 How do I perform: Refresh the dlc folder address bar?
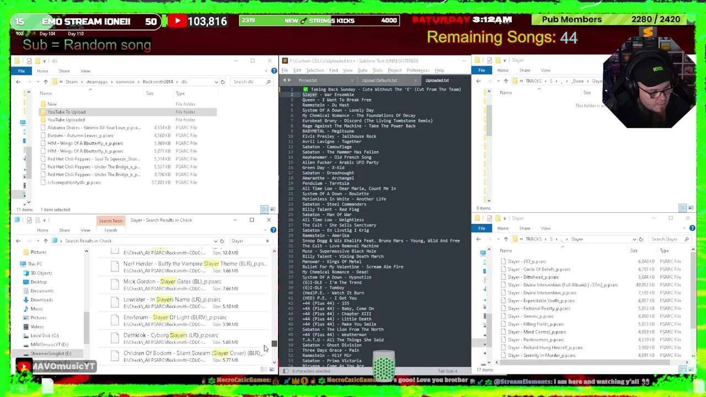pyautogui.click(x=223, y=82)
